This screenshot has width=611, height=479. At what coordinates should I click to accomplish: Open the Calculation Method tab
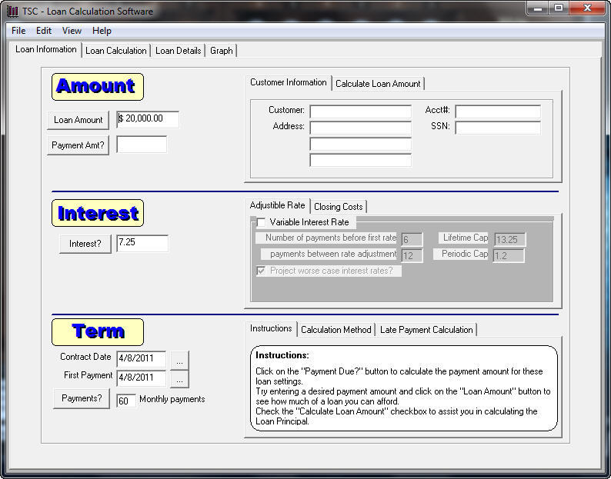(336, 330)
